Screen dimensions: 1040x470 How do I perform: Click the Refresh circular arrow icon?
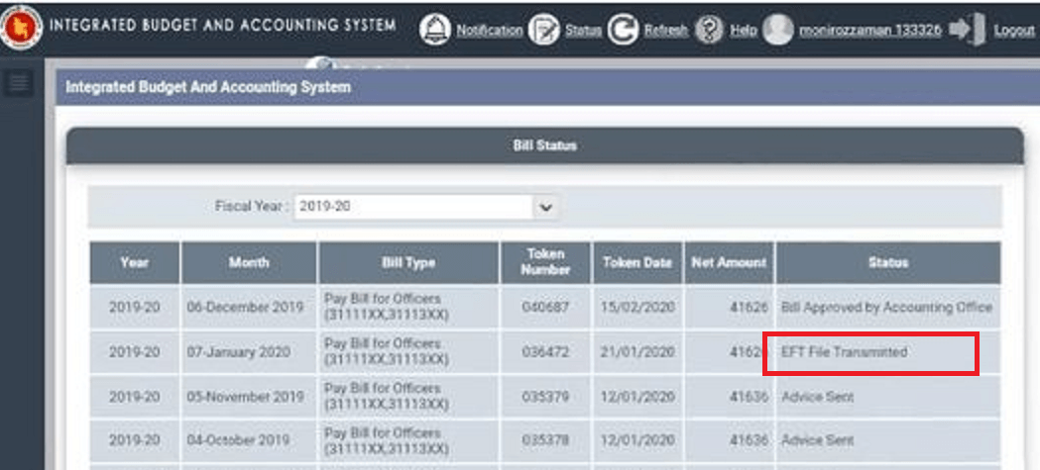tap(623, 30)
